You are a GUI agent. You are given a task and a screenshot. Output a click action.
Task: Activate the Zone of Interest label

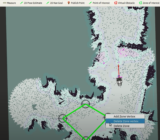pos(151,3)
